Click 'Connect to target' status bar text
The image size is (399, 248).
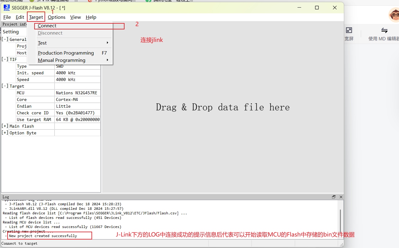point(19,243)
